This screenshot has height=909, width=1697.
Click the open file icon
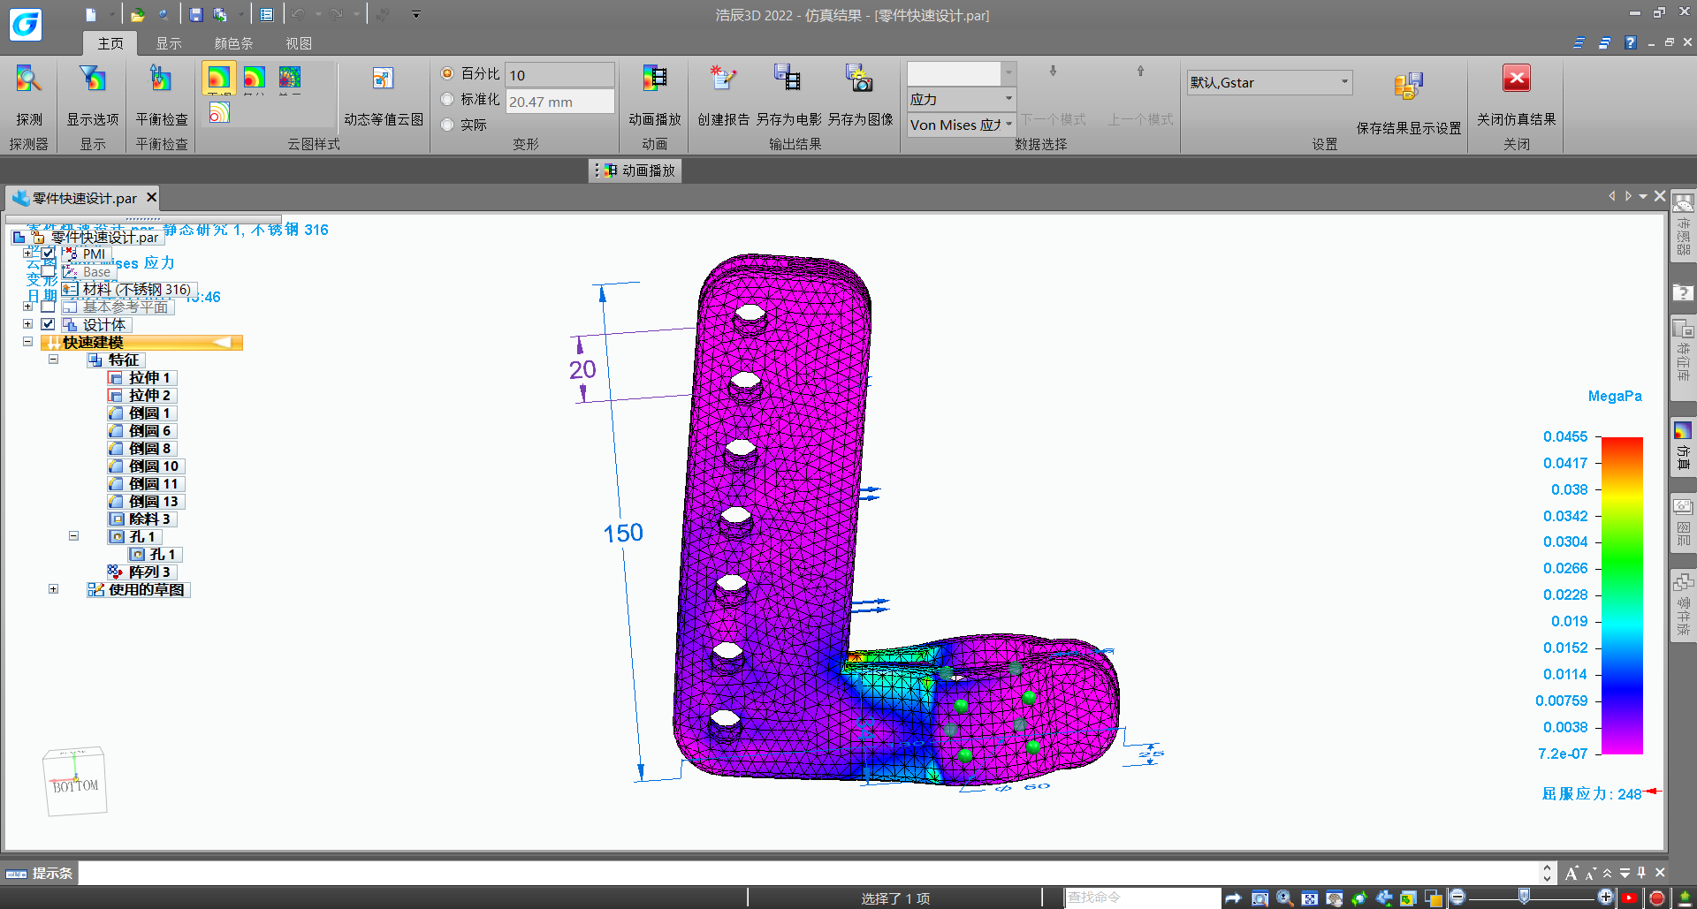[137, 14]
